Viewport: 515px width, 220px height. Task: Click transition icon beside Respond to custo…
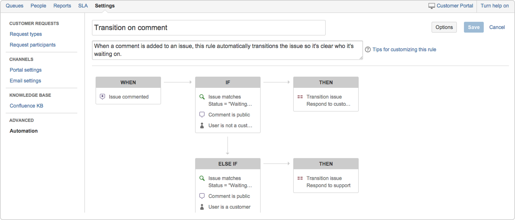click(300, 97)
